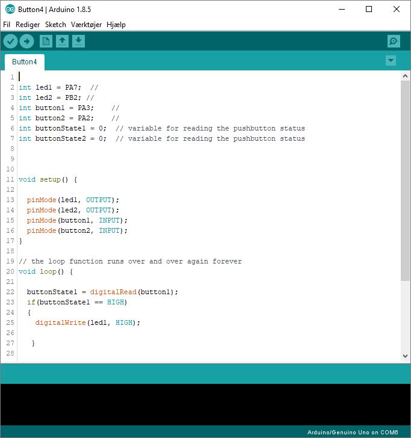Viewport: 411px width, 438px height.
Task: Open a sketch with the up-arrow icon
Action: (x=62, y=42)
